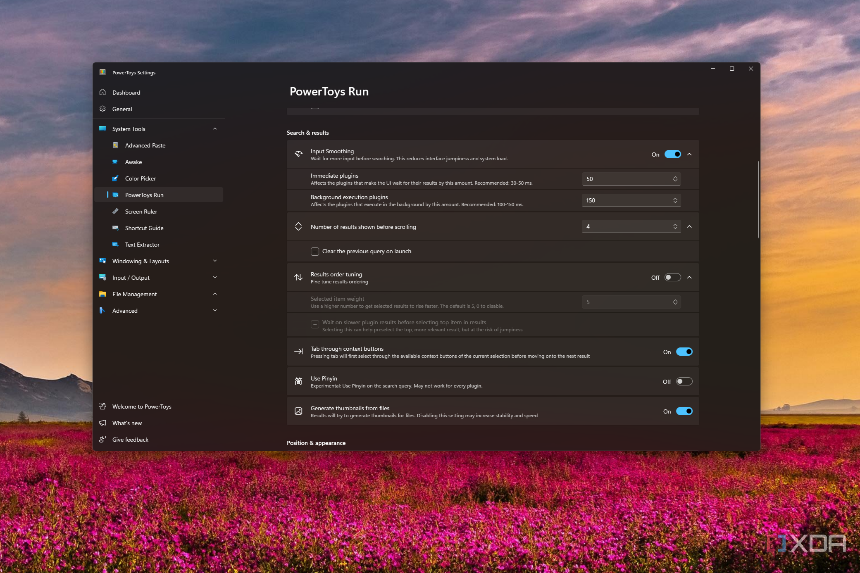
Task: Expand the Windowing & Layouts chevron
Action: pos(215,261)
